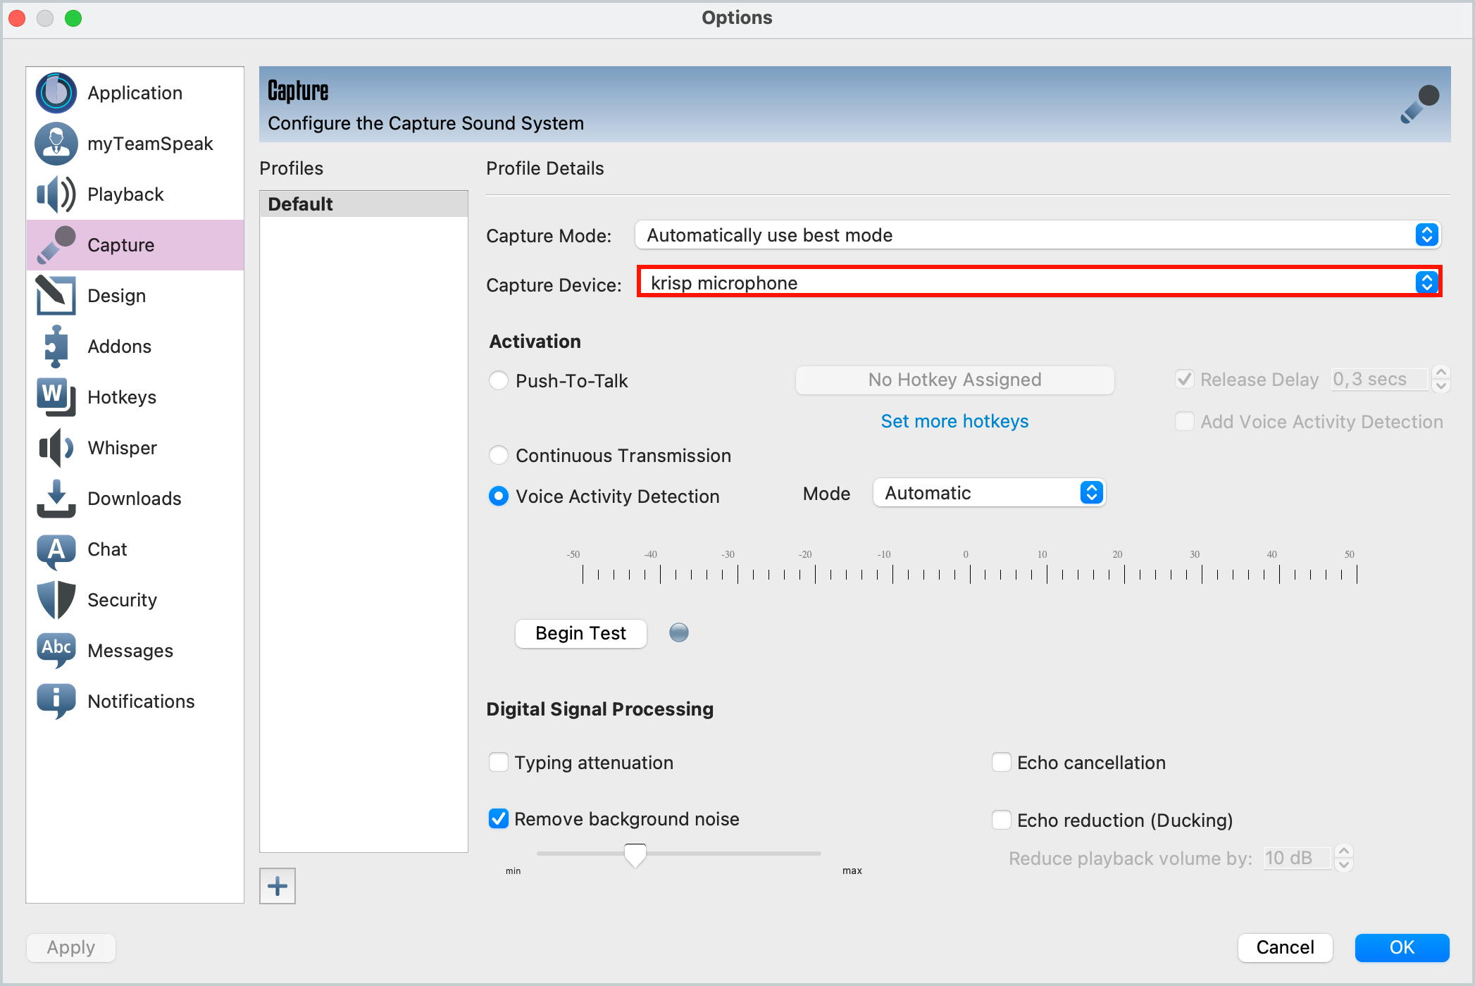This screenshot has width=1475, height=986.
Task: Select the myTeamSpeak sidebar icon
Action: pos(56,144)
